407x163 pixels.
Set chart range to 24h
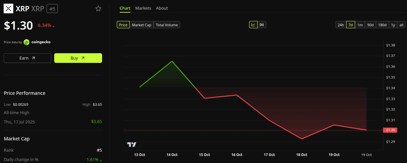(341, 25)
